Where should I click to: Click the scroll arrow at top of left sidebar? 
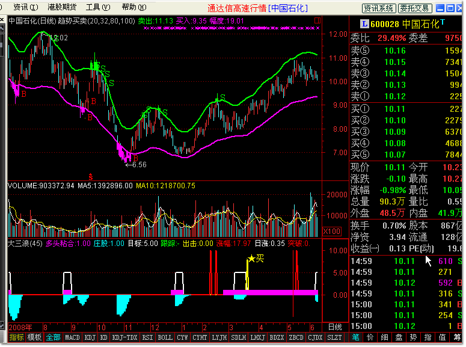[2, 29]
